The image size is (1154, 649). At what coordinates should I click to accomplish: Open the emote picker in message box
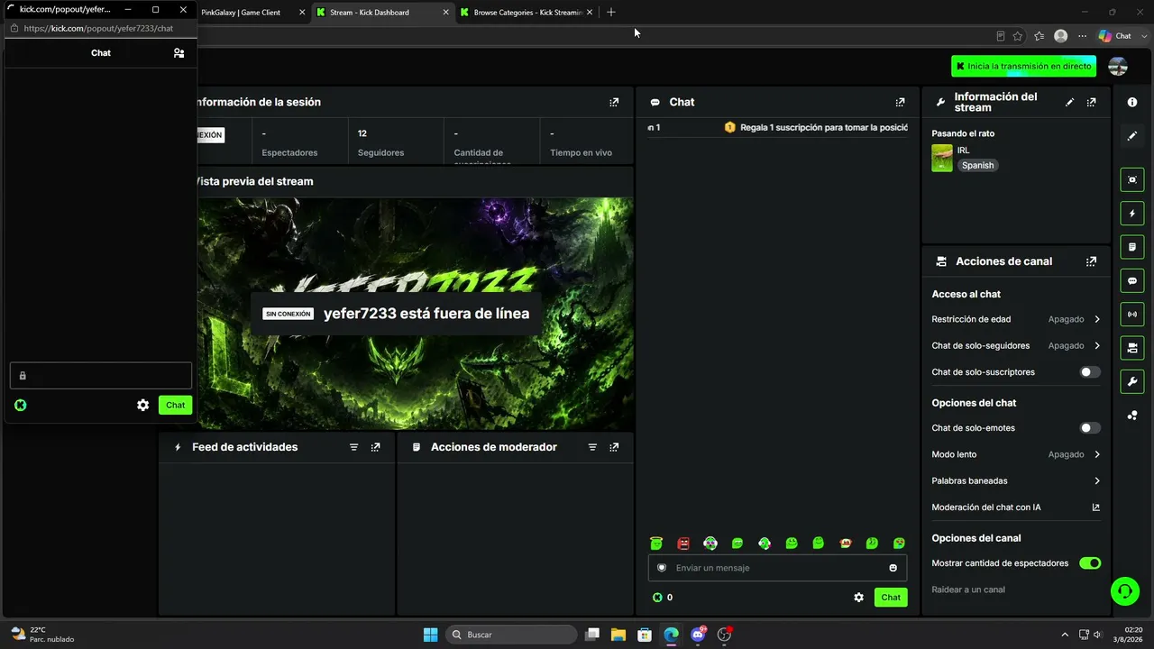point(893,568)
